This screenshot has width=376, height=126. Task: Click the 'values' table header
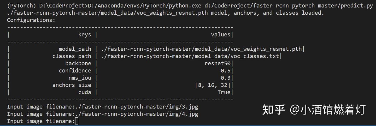pos(221,34)
